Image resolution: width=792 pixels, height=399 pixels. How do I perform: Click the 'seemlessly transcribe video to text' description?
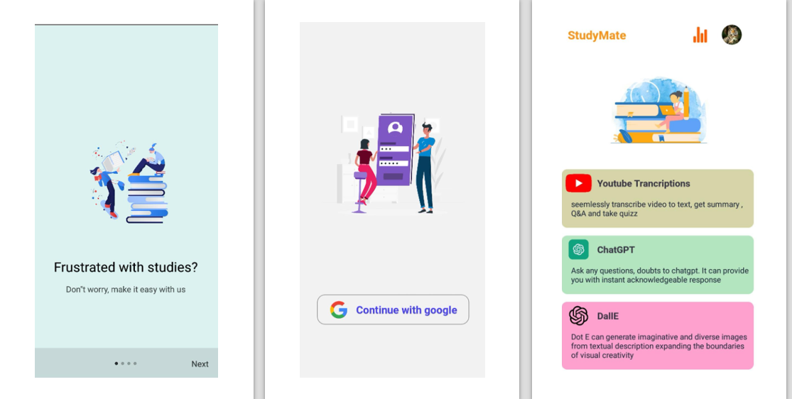coord(656,209)
